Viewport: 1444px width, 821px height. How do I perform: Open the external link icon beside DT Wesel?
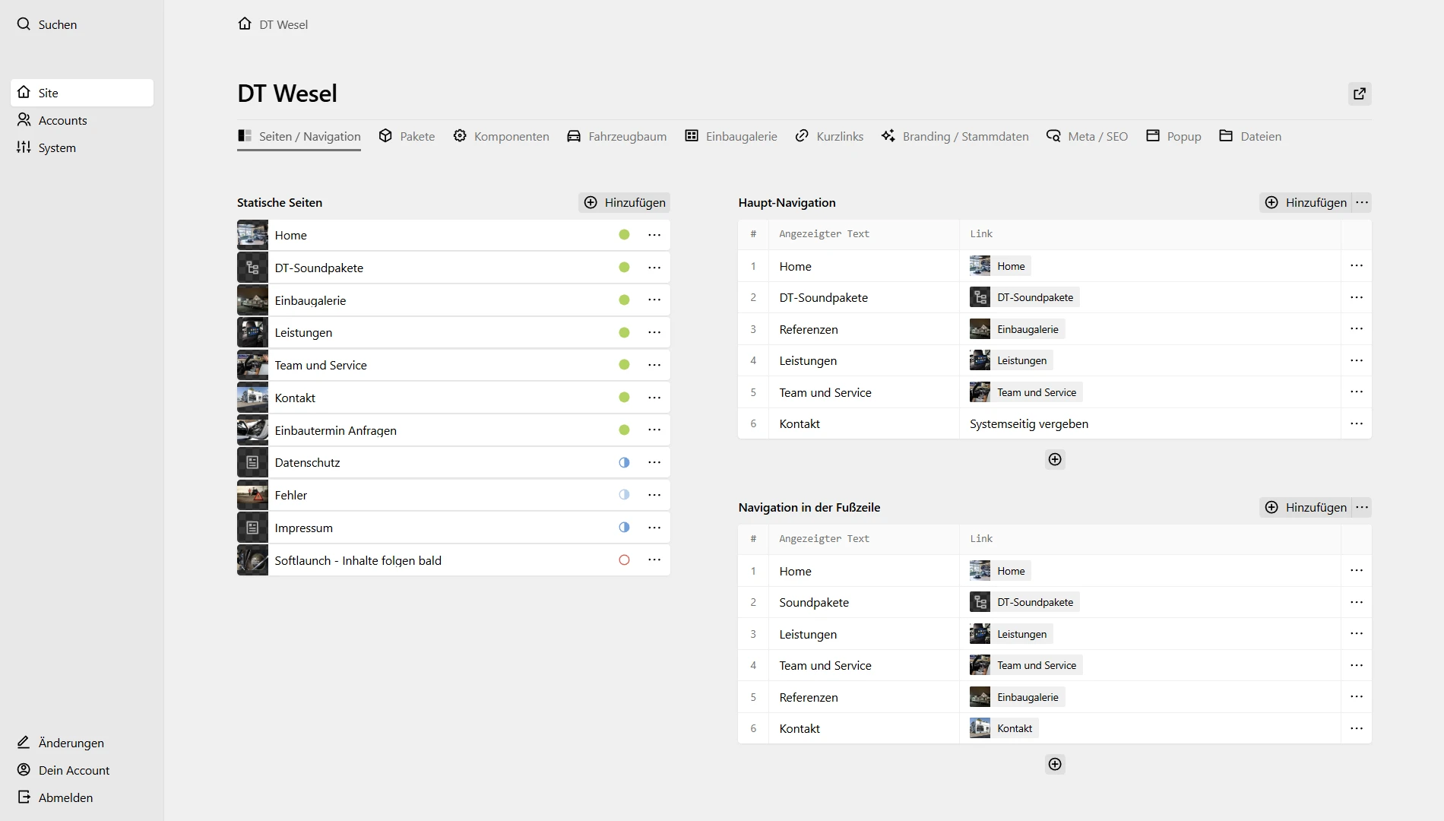[x=1360, y=94]
